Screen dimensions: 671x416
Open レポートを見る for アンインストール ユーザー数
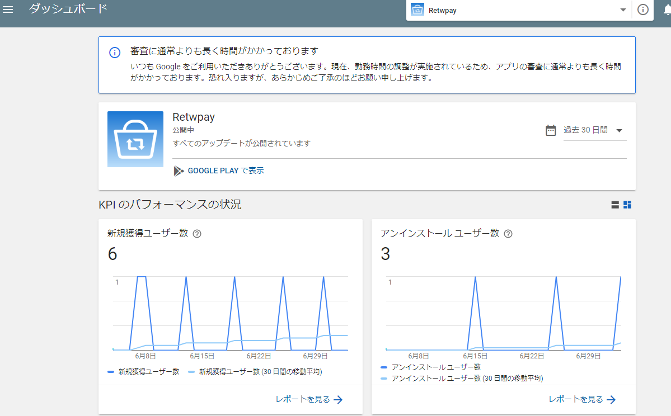582,399
